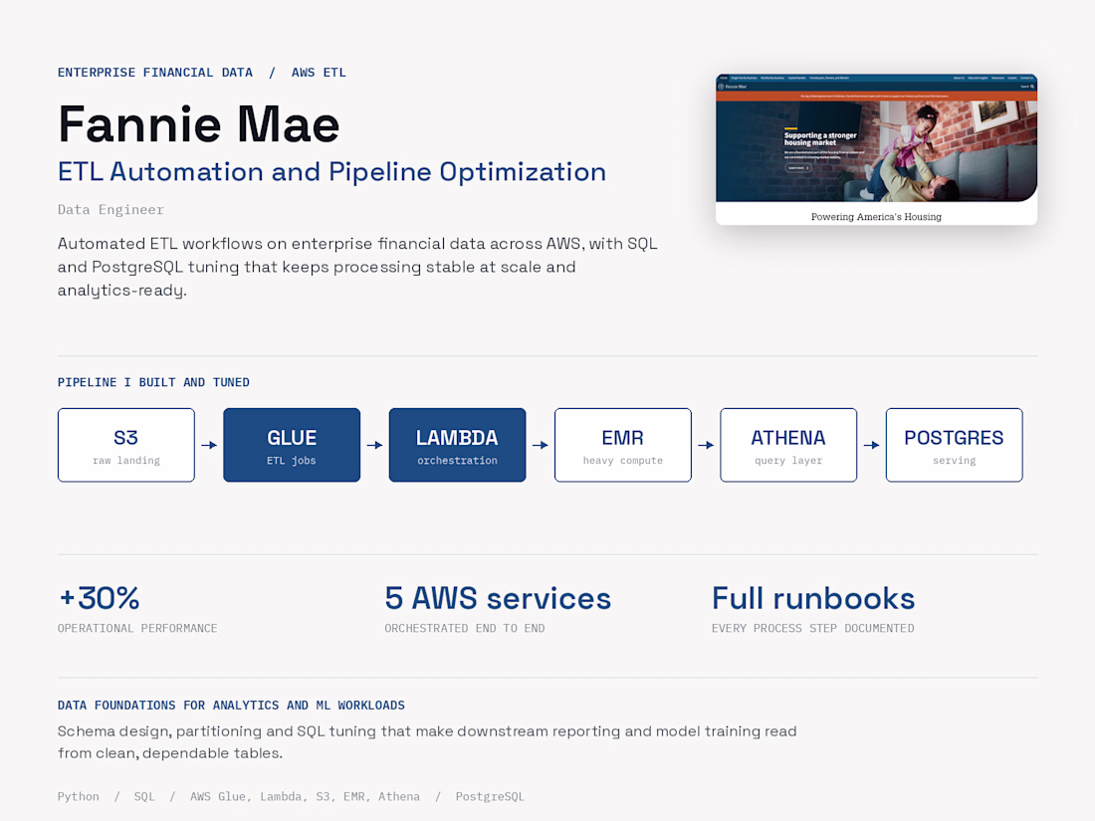
Task: Click the Fannie Mae logo in the thumbnail
Action: point(734,87)
